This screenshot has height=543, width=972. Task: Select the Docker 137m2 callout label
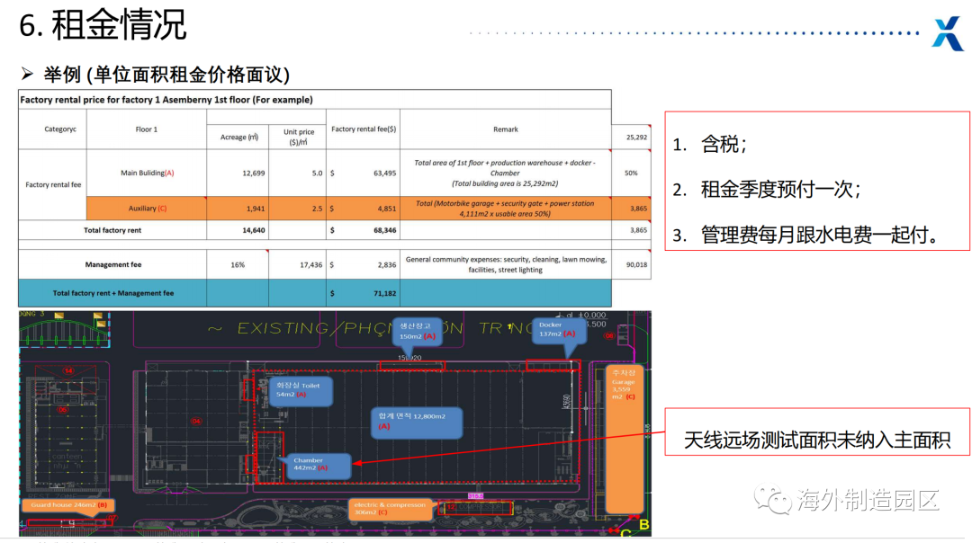point(558,329)
